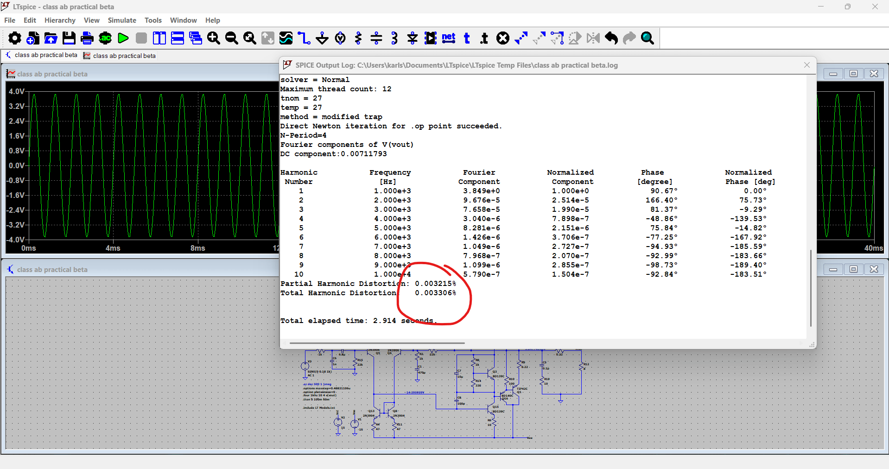
Task: Place a Diode
Action: [x=413, y=38]
